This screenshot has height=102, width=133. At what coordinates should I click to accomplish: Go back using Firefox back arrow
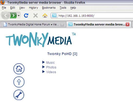[x=5, y=15]
